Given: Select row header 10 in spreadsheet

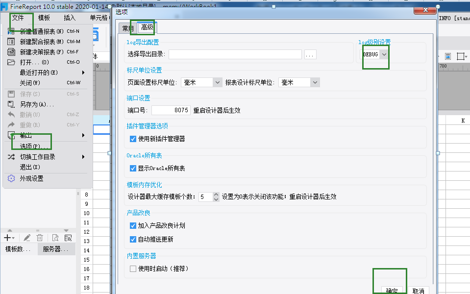Looking at the screenshot, I should point(87,213).
